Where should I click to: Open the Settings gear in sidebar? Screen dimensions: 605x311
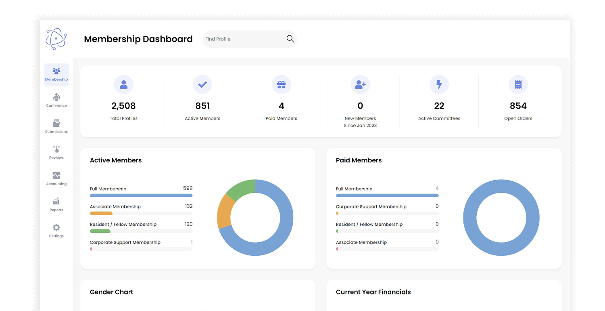56,231
